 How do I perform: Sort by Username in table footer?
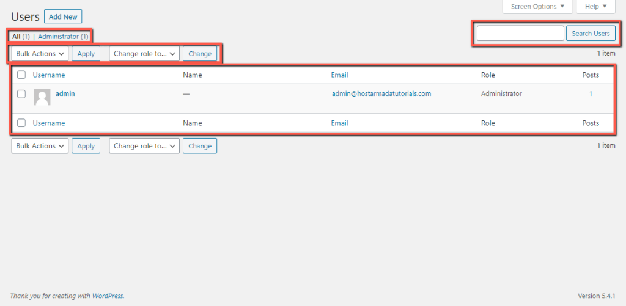coord(49,123)
